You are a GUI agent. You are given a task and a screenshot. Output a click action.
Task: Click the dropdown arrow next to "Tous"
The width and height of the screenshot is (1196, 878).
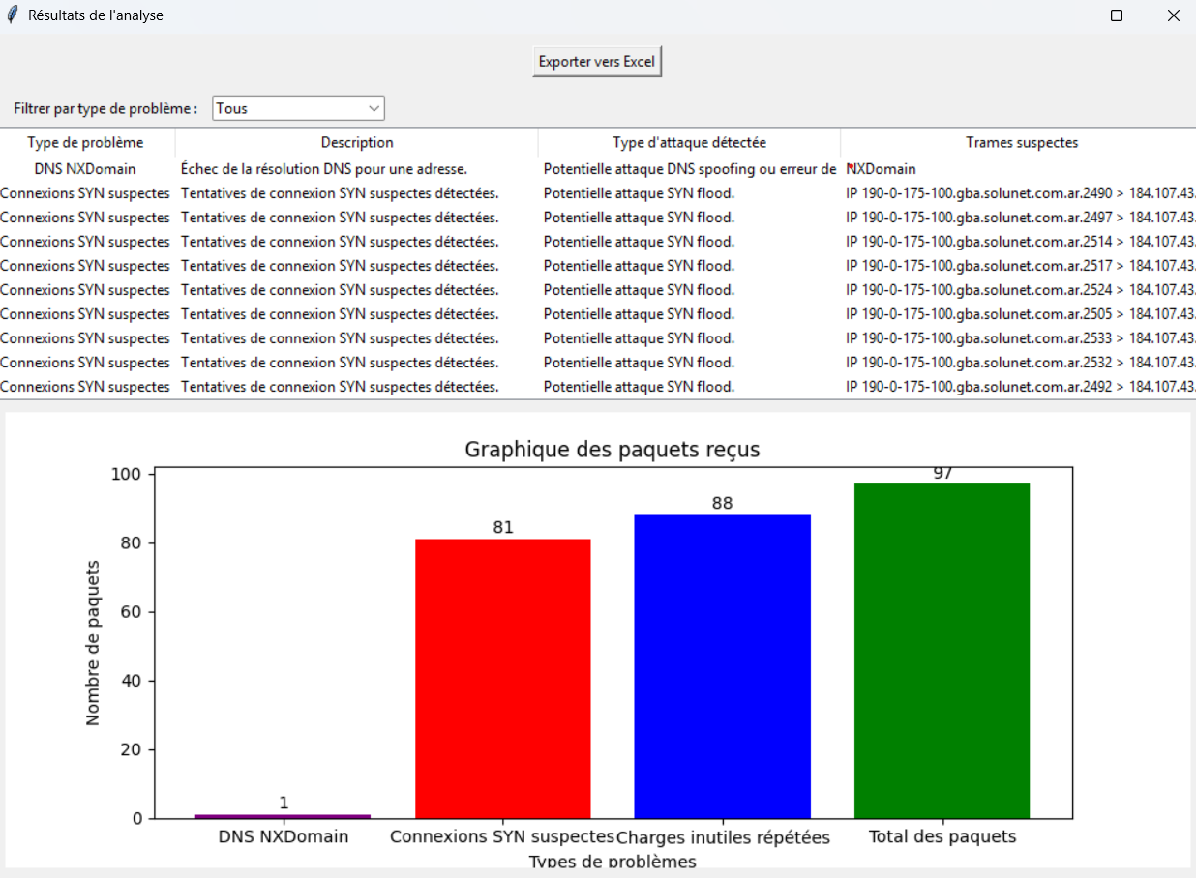click(x=373, y=108)
